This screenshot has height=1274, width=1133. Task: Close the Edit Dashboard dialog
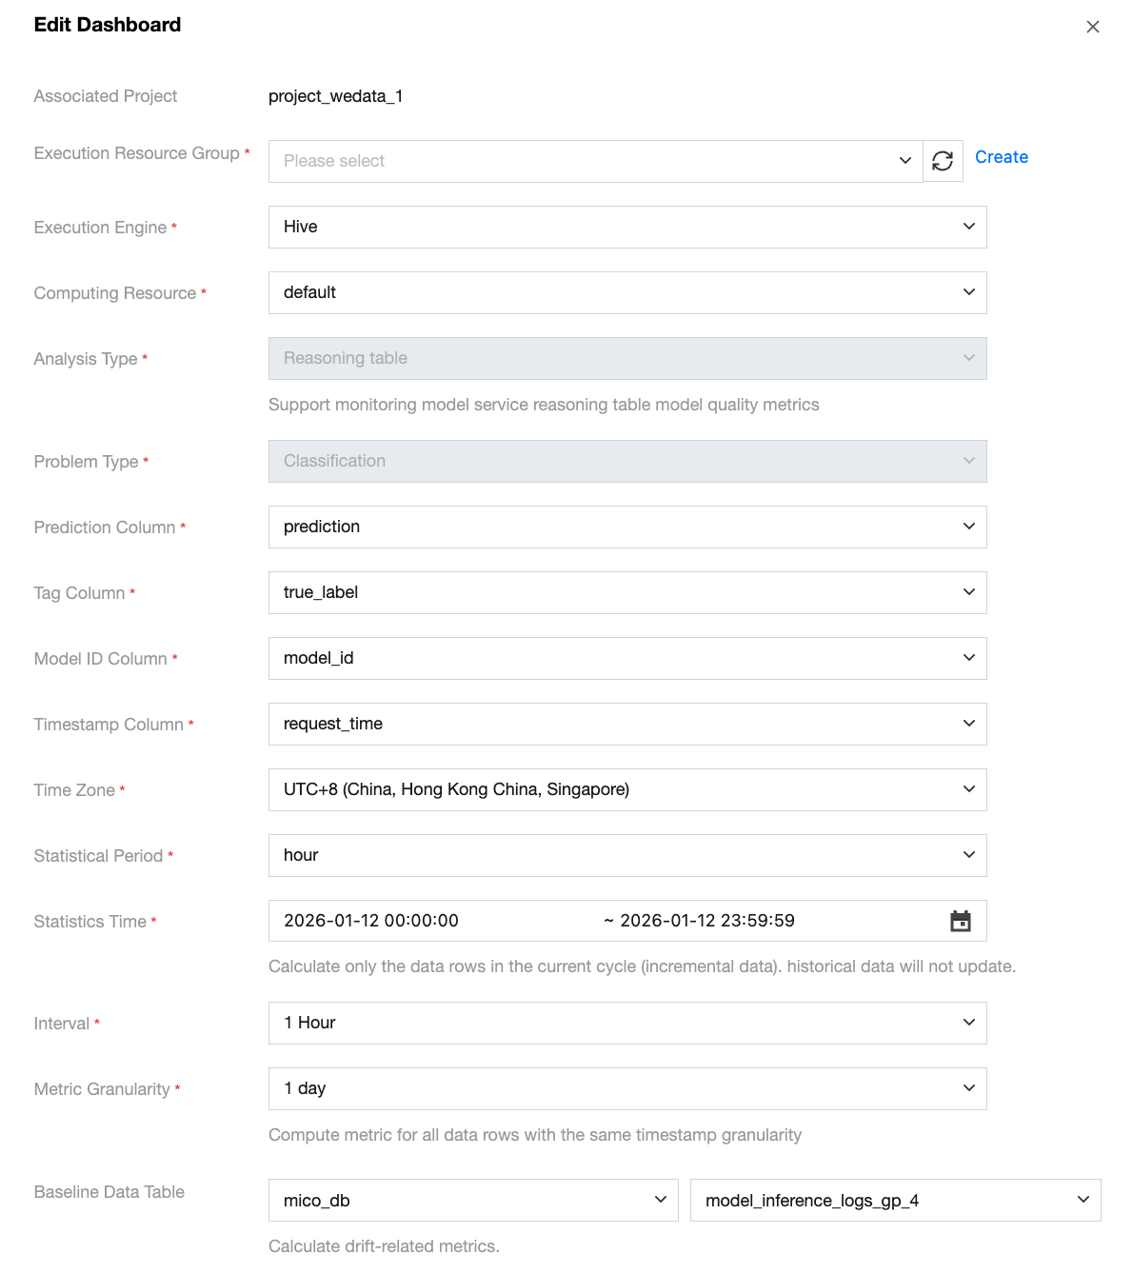click(x=1093, y=27)
